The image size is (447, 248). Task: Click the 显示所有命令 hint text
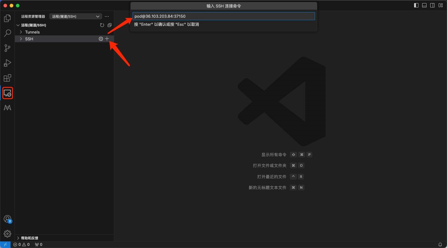274,155
